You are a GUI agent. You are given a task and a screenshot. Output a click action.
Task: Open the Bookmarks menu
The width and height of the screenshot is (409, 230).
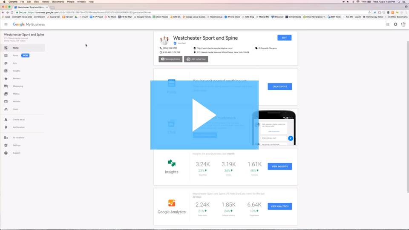[x=58, y=2]
